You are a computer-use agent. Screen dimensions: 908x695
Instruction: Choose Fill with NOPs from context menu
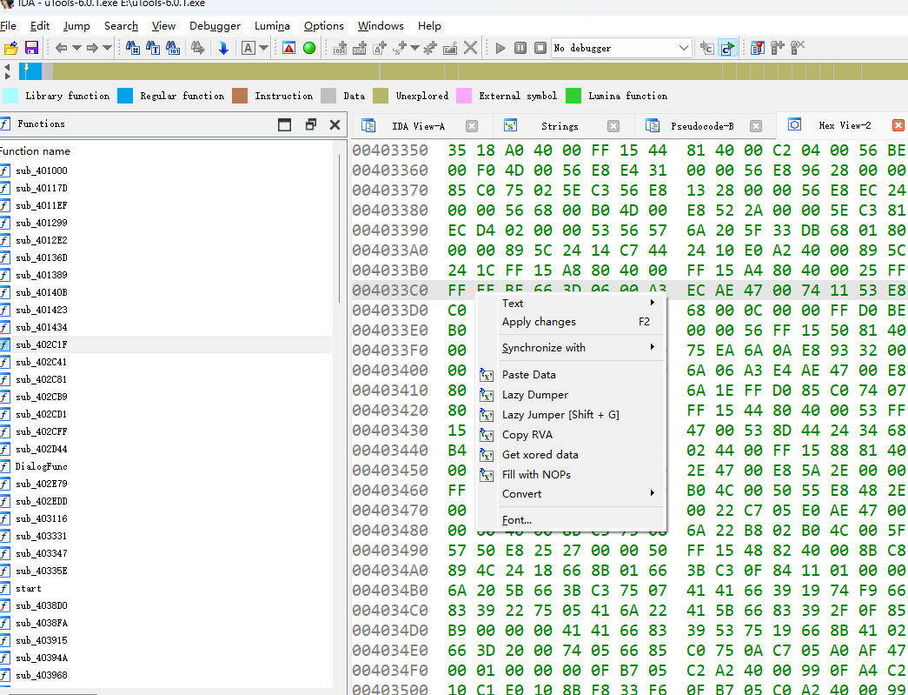536,474
